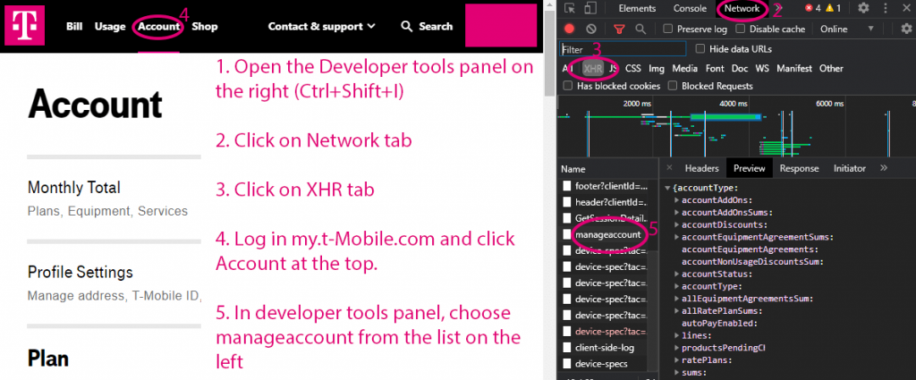Expand the accountAddOnsSums node

676,213
